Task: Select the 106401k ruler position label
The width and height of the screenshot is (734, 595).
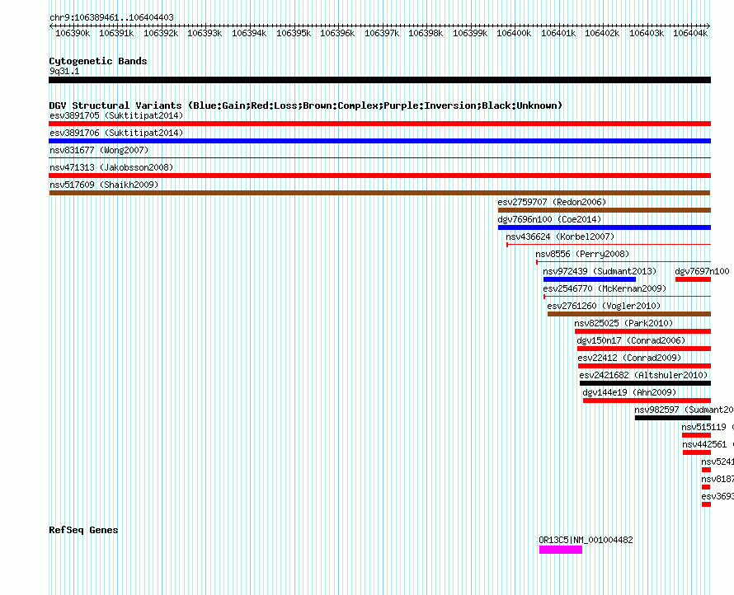Action: (x=558, y=33)
